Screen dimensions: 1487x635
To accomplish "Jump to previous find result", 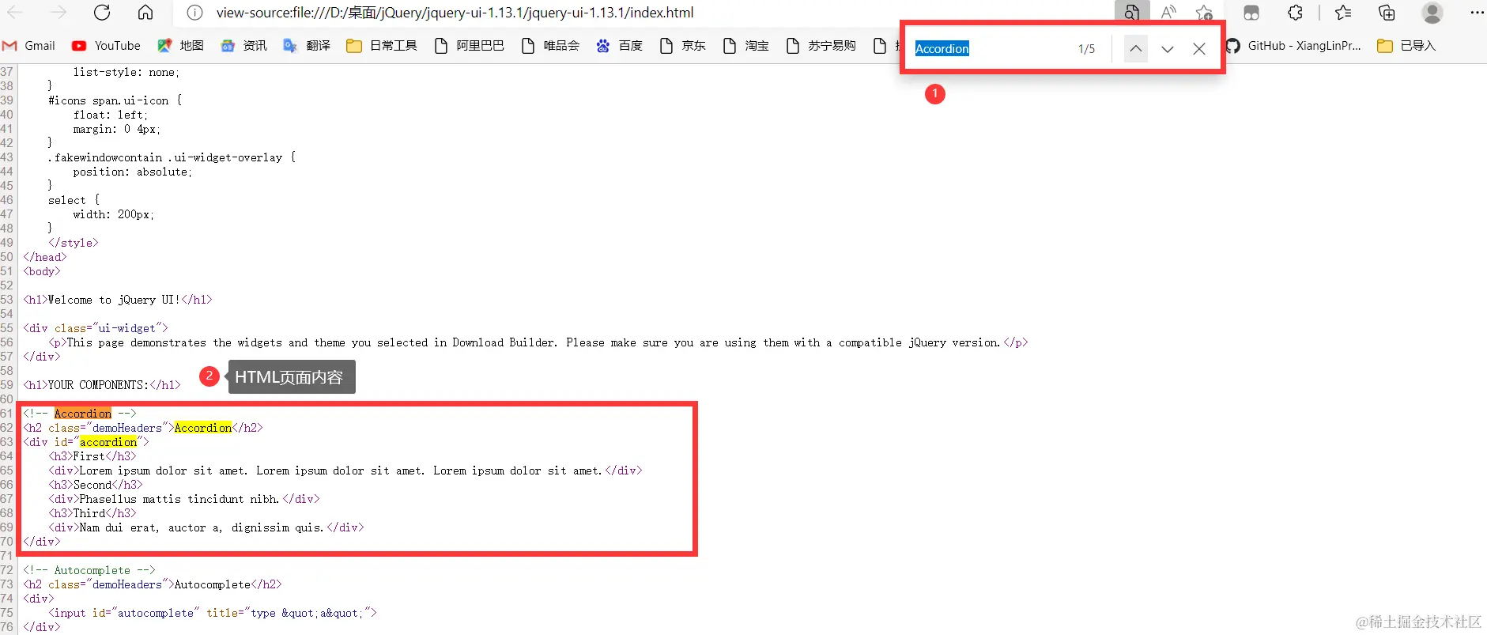I will point(1135,48).
